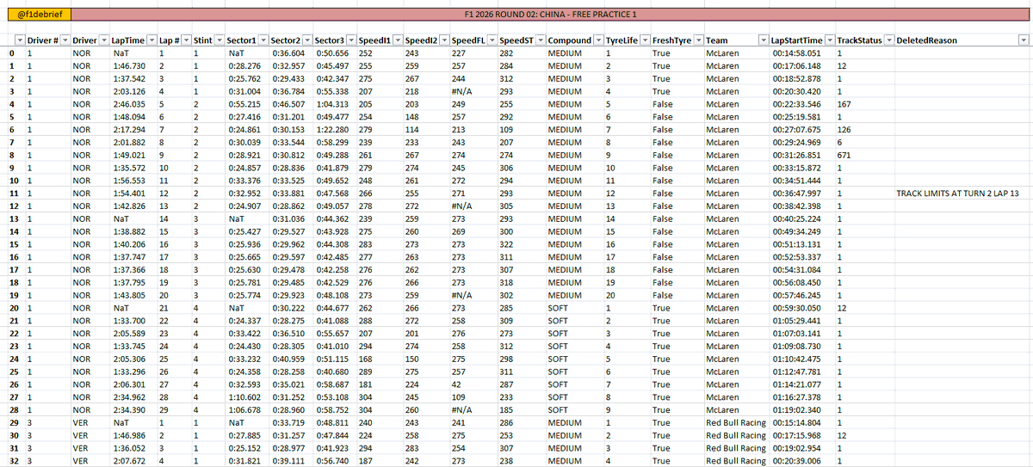Open the Sector2 column filter dropdown
Screen dimensions: 1033x467
pyautogui.click(x=306, y=40)
